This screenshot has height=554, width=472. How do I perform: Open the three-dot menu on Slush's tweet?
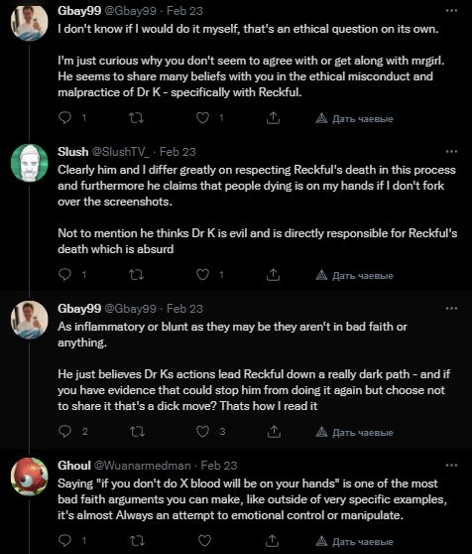tap(451, 152)
